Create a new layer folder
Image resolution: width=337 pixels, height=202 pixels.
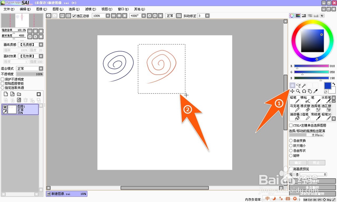(x=19, y=94)
